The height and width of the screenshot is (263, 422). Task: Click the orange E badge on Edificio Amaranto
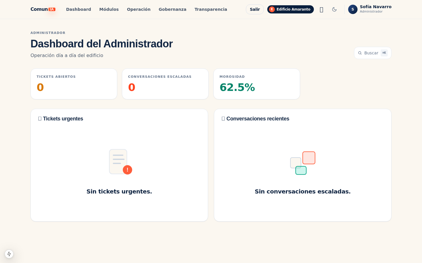[x=272, y=9]
